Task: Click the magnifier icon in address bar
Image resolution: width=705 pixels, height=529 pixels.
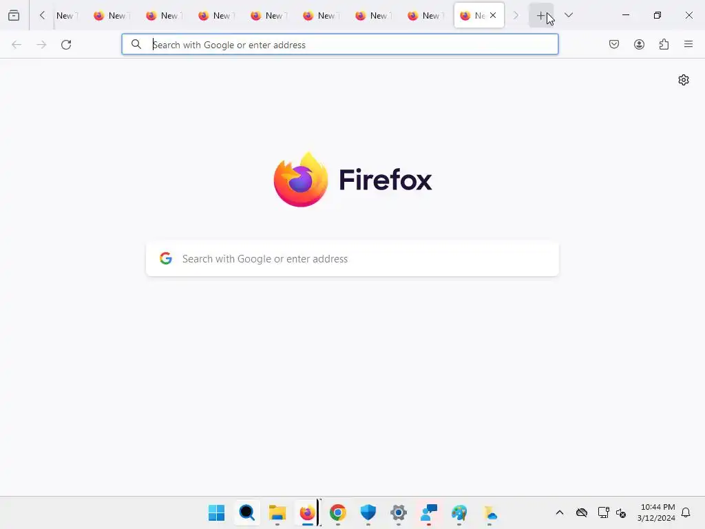Action: click(x=136, y=45)
